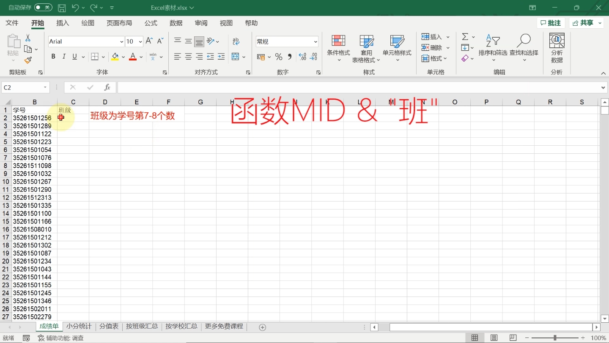Toggle the AutoSave (自动保存) switch

pos(43,8)
